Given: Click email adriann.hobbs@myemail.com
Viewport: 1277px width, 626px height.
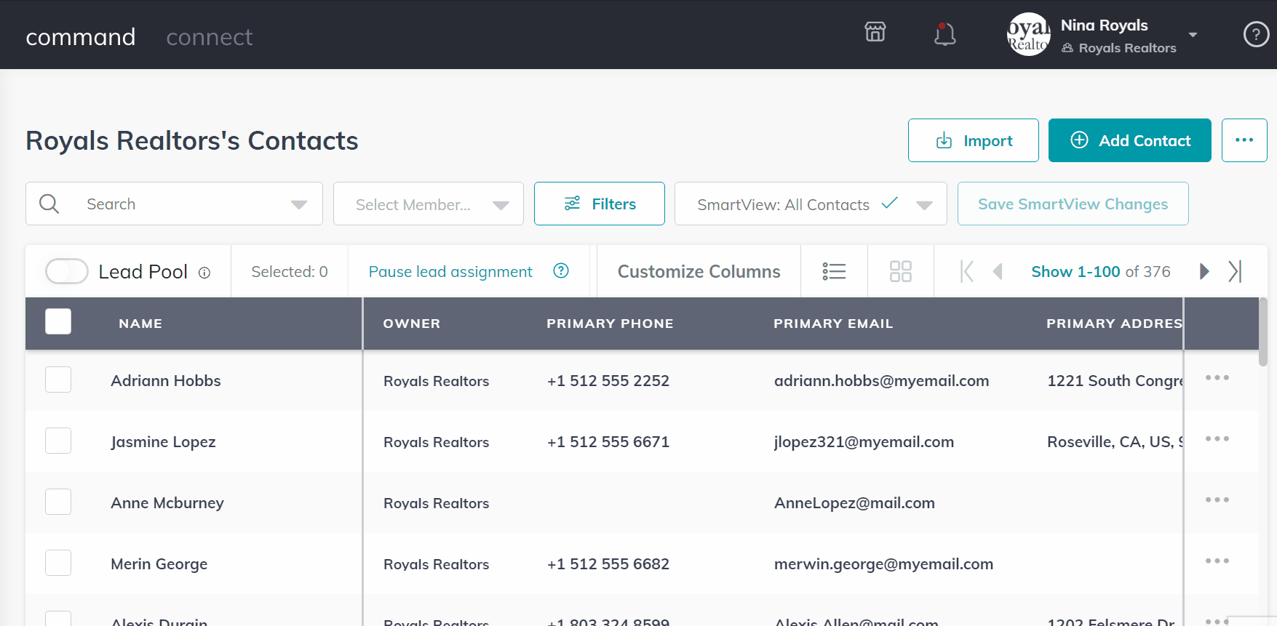Looking at the screenshot, I should pos(881,381).
